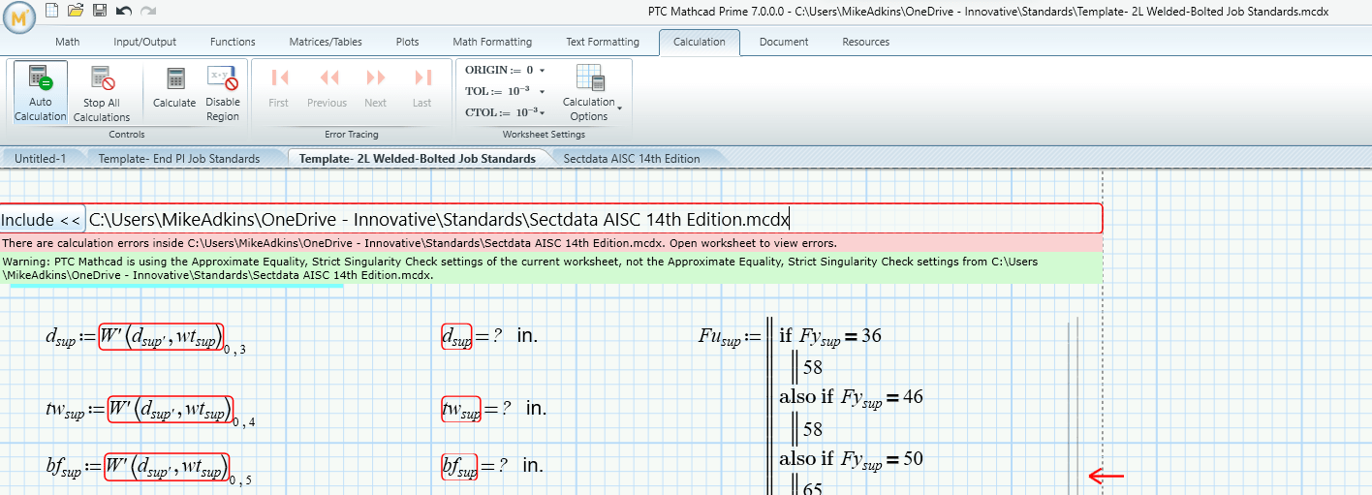Switch to the Functions ribbon tab
This screenshot has width=1372, height=495.
pos(233,42)
